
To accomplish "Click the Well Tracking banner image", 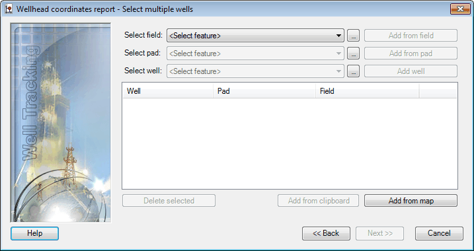I will point(60,123).
